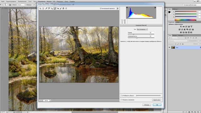
Task: Click the color spectrum ramp in Color panel
Action: (185, 20)
